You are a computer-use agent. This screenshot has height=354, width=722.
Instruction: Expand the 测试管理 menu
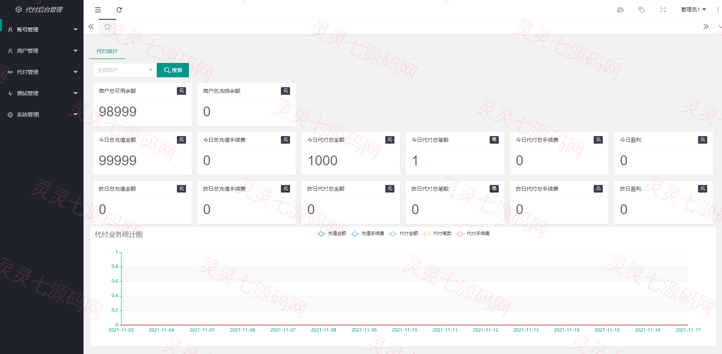(42, 93)
